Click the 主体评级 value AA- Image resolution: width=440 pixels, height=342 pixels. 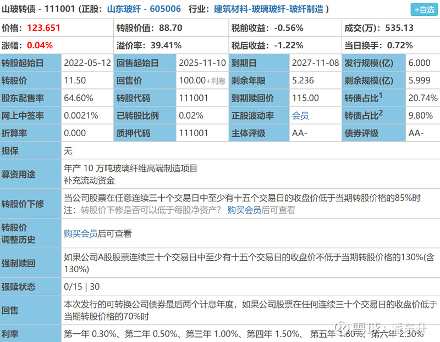[x=299, y=133]
